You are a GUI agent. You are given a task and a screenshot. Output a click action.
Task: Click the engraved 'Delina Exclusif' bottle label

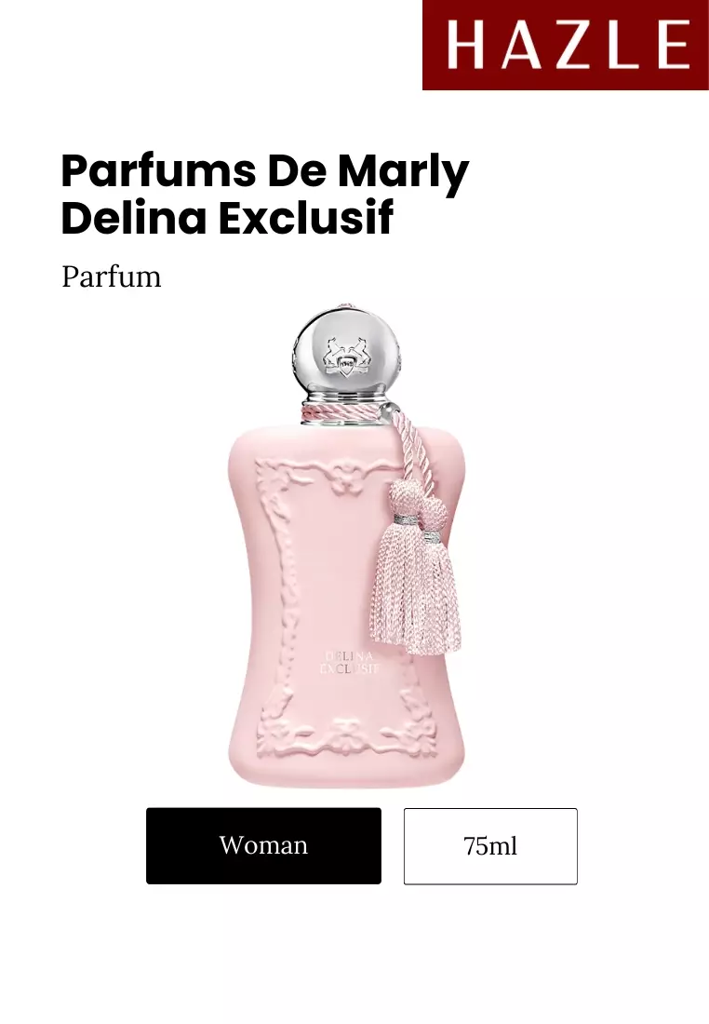point(350,662)
